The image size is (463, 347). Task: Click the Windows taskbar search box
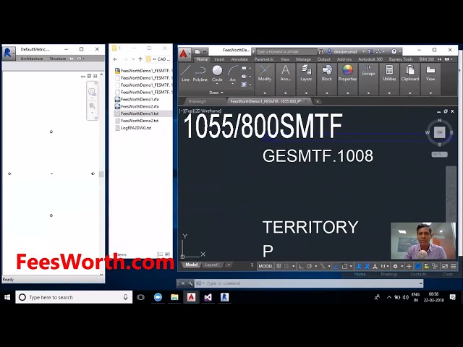pos(74,297)
